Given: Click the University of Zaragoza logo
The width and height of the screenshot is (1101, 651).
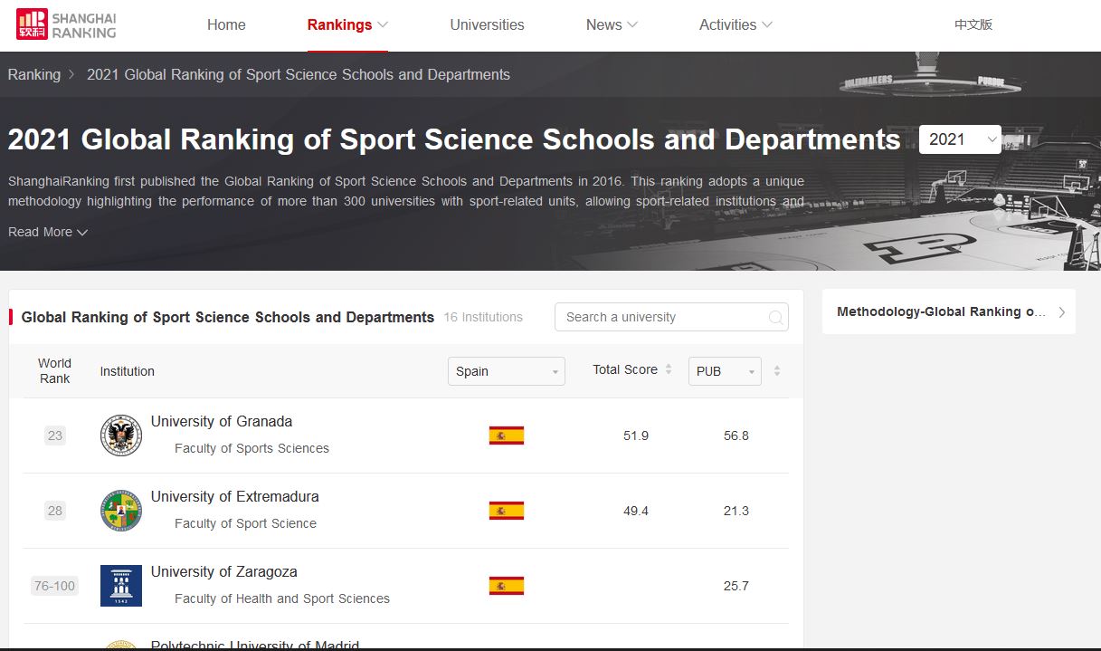Looking at the screenshot, I should (x=121, y=586).
